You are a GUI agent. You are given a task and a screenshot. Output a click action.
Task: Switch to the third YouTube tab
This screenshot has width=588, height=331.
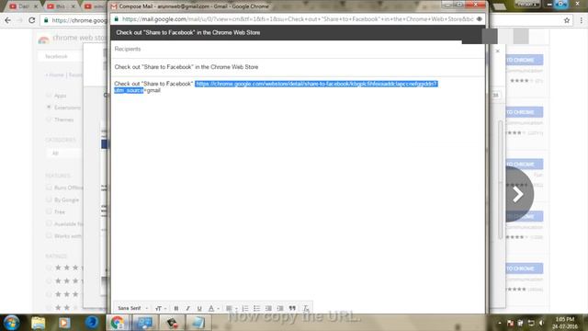click(94, 6)
